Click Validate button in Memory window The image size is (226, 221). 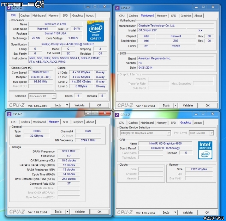[x=80, y=211]
